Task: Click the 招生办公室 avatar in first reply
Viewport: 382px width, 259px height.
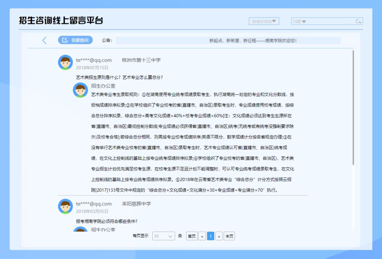Action: [80, 90]
